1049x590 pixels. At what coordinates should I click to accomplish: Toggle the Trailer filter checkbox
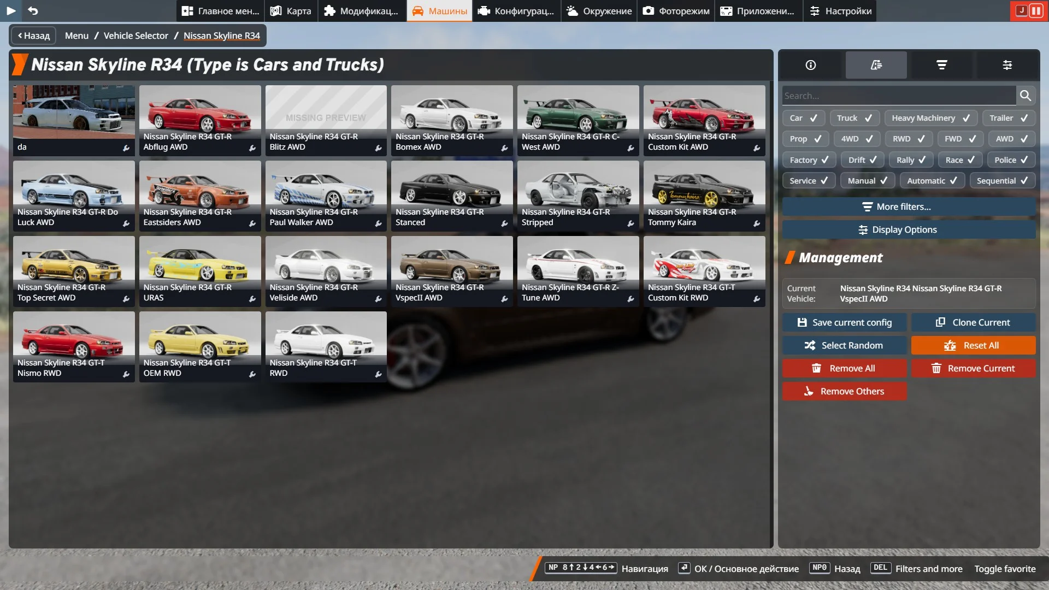click(x=1009, y=118)
